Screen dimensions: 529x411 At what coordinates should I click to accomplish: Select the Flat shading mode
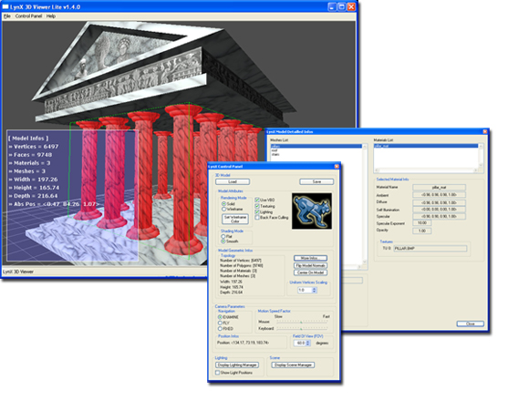(x=223, y=236)
